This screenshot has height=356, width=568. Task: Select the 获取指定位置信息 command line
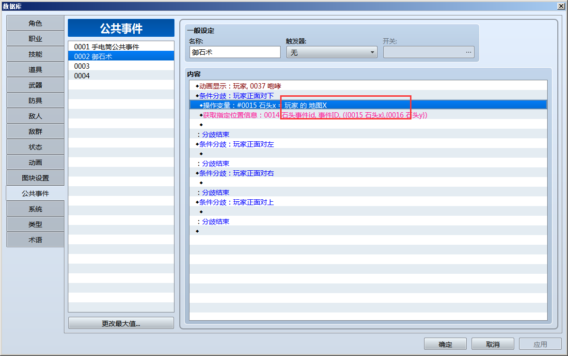click(x=368, y=115)
